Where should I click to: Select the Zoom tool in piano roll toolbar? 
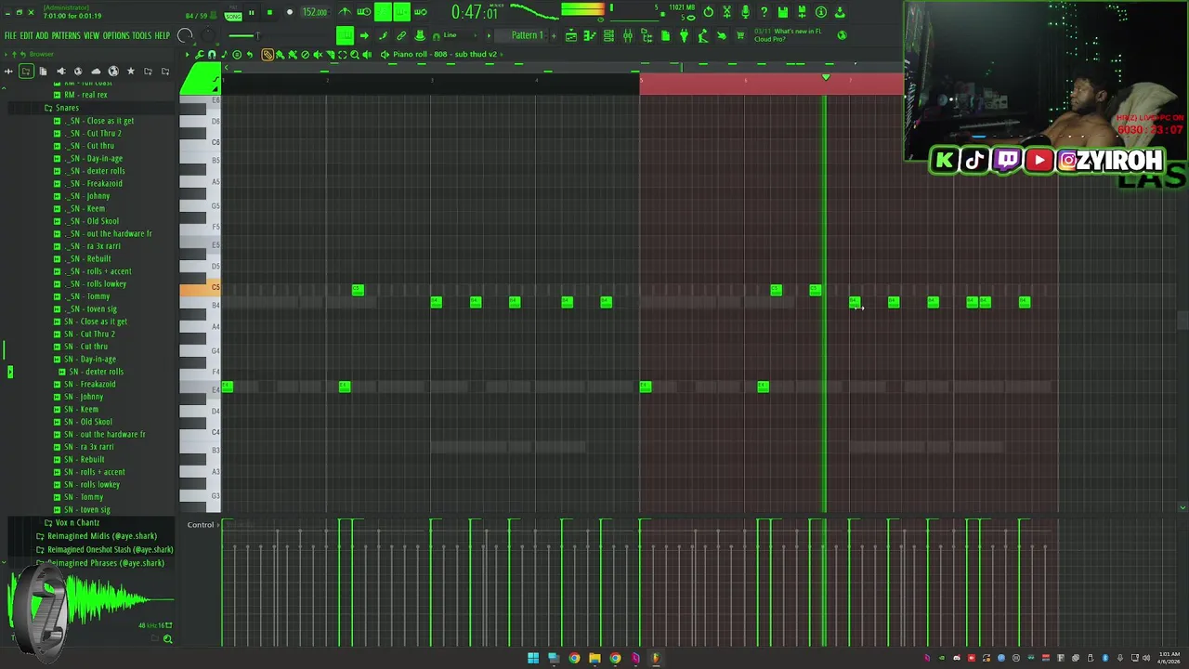(x=354, y=54)
